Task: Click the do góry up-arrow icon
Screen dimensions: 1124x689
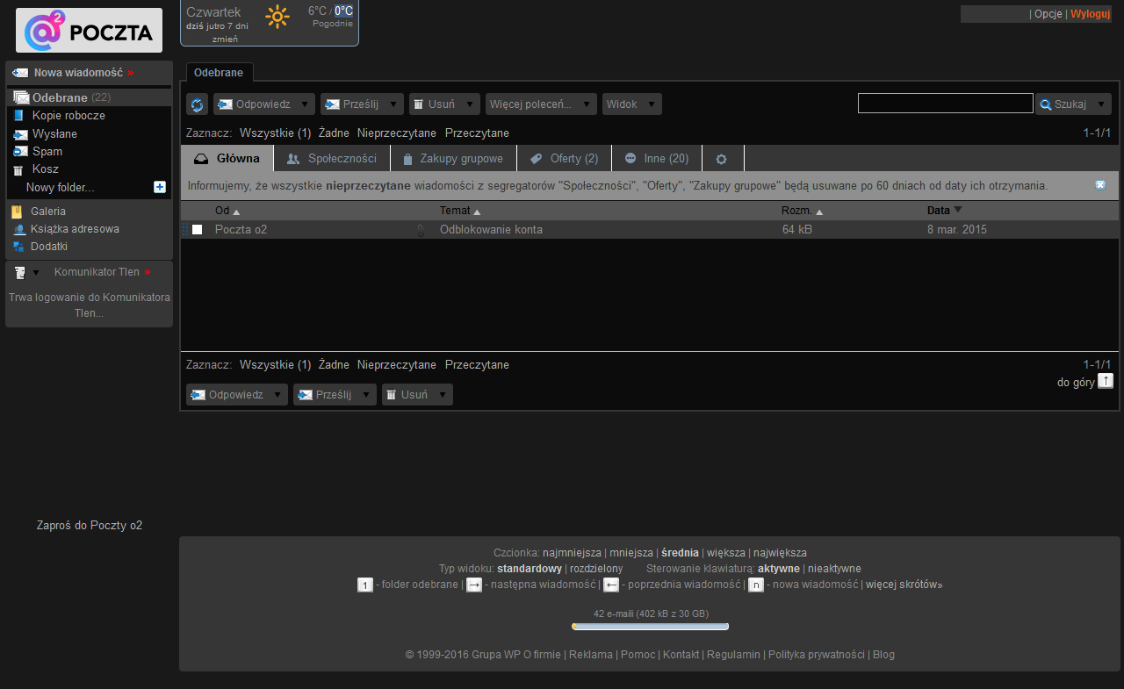Action: pyautogui.click(x=1106, y=381)
